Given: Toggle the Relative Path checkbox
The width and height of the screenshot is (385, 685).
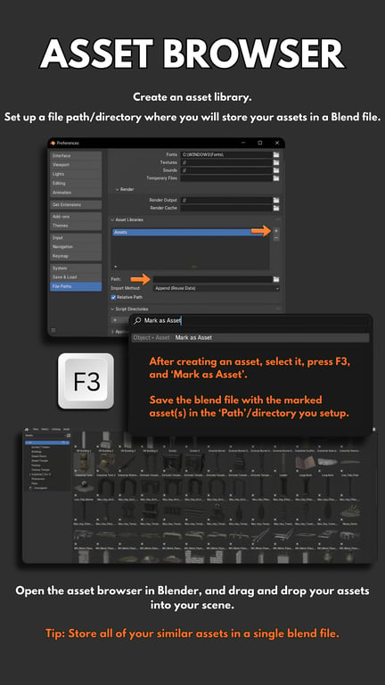Looking at the screenshot, I should (x=113, y=297).
